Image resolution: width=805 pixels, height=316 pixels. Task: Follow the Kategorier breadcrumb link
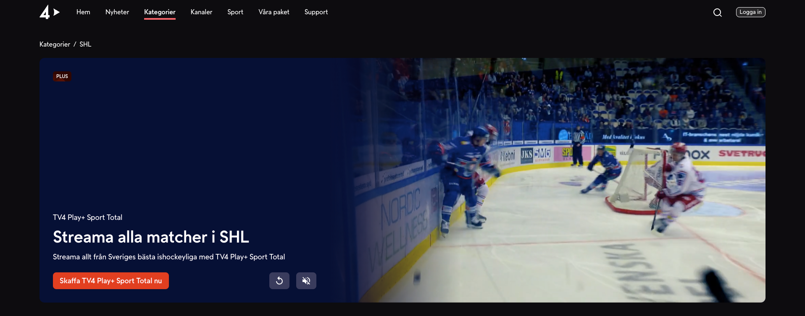[x=55, y=44]
